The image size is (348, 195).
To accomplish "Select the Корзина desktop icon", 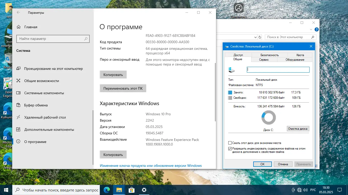I will coord(8,61).
